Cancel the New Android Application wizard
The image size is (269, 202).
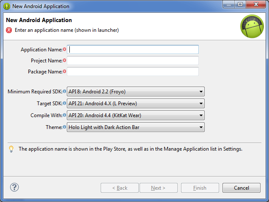coord(242,188)
